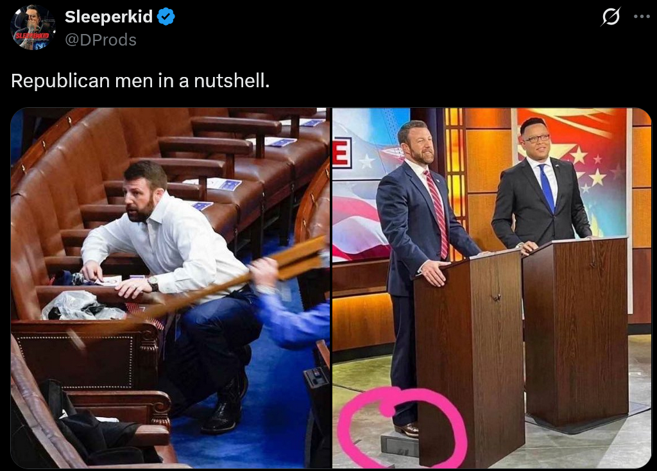Click the Sleeperkid display name

click(x=108, y=17)
